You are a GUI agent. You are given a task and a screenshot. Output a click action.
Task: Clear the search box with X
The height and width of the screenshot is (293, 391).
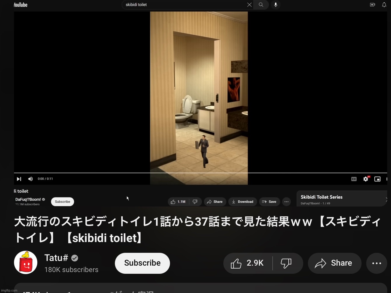click(249, 5)
